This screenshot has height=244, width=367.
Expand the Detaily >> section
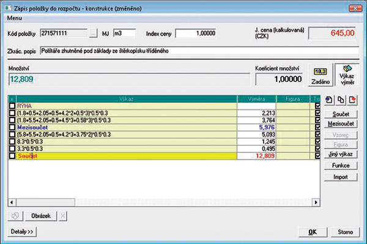(x=22, y=232)
